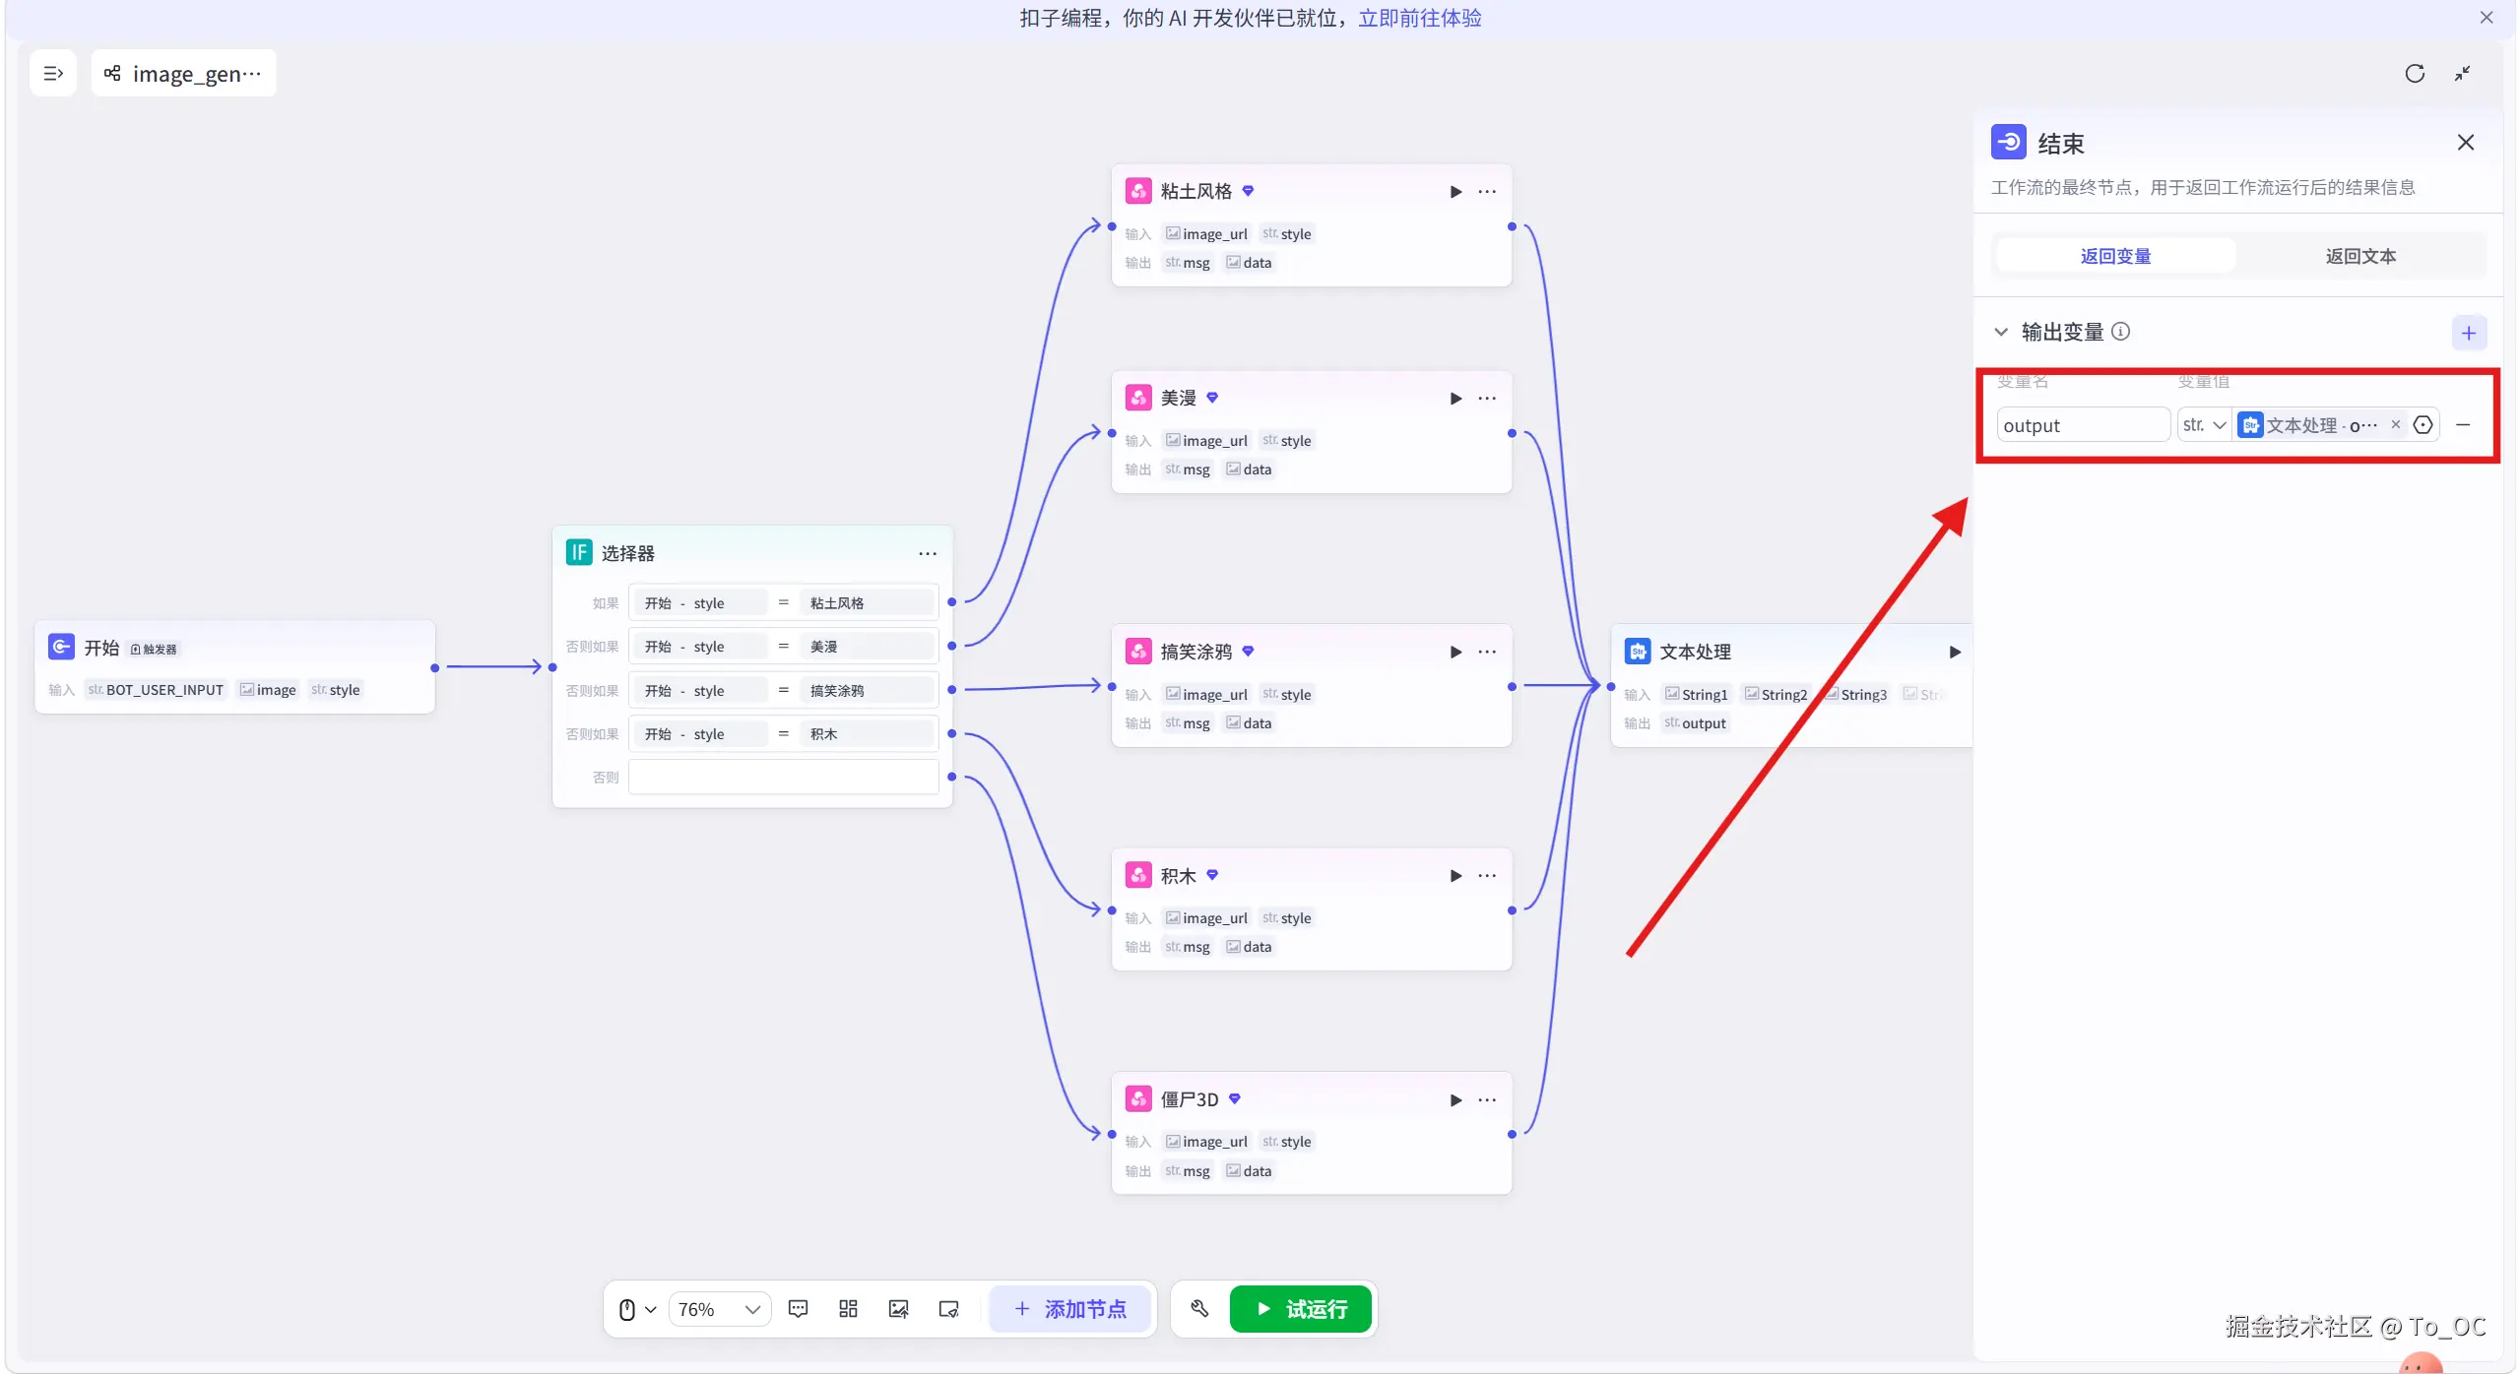The width and height of the screenshot is (2520, 1374).
Task: Open more options for 僵尸3D node
Action: tap(1487, 1100)
